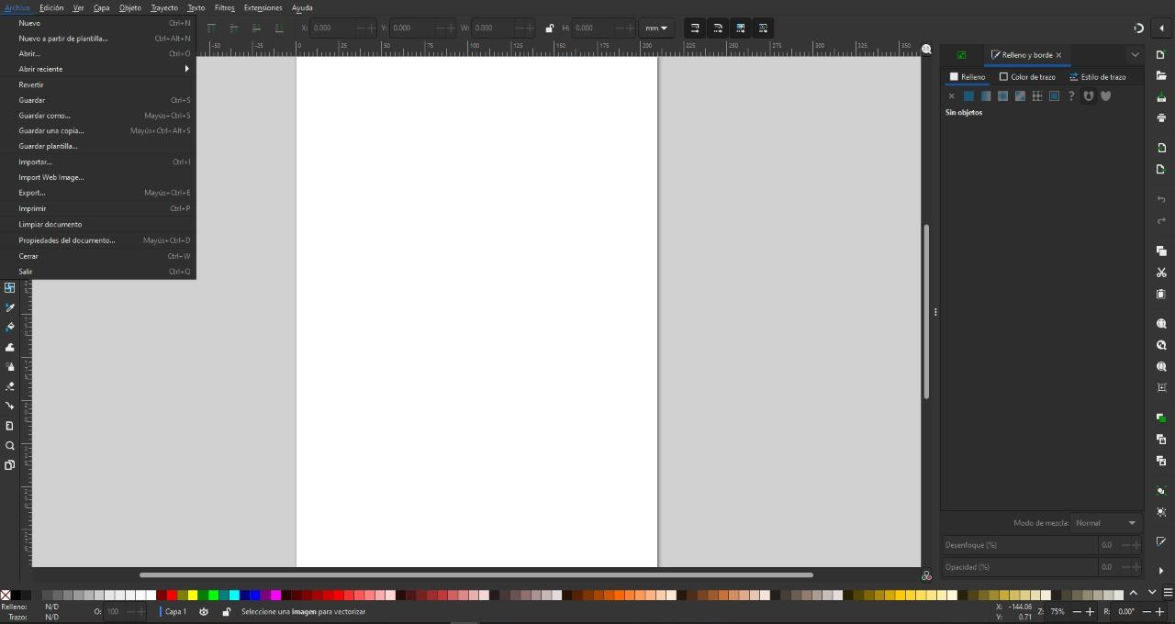Screen dimensions: 1175x624
Task: Set pattern fill icon
Action: pyautogui.click(x=1037, y=95)
